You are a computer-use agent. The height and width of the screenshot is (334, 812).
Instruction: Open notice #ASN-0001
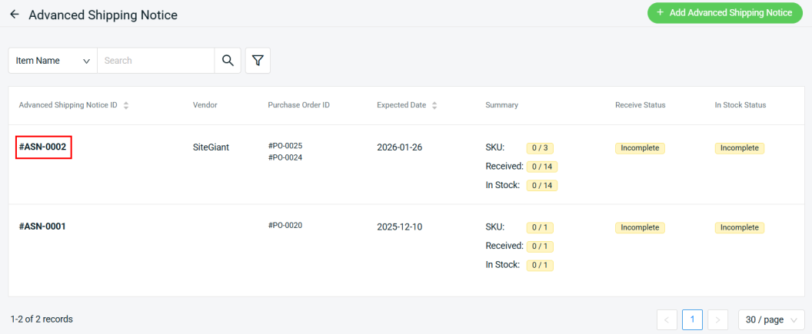tap(44, 227)
